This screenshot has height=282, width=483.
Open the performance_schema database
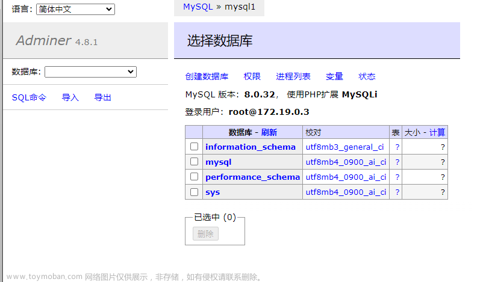tap(252, 177)
